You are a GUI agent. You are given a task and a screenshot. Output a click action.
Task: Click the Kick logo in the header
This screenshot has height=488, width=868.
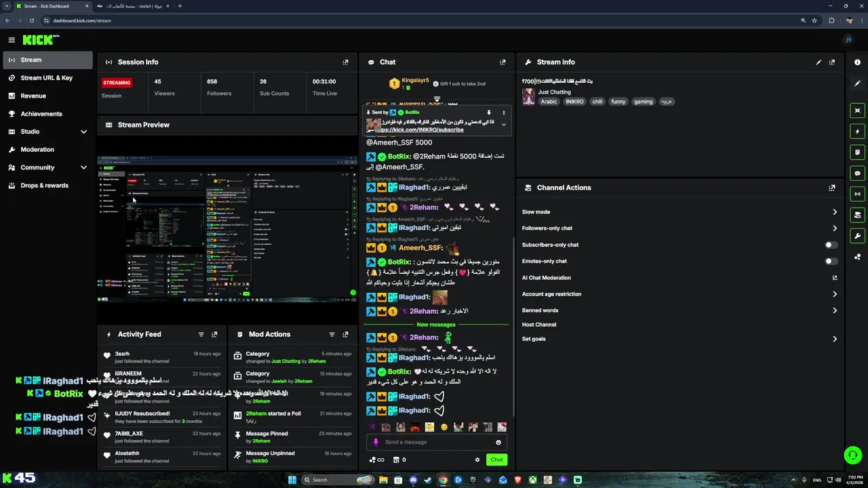[41, 40]
